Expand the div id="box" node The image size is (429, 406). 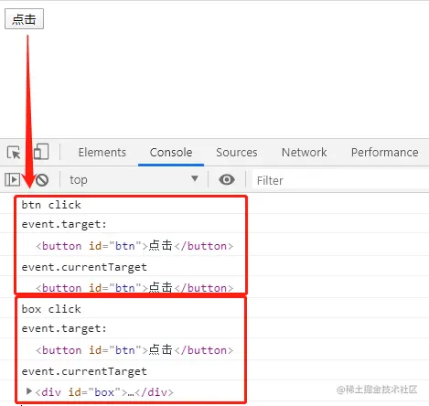[29, 391]
